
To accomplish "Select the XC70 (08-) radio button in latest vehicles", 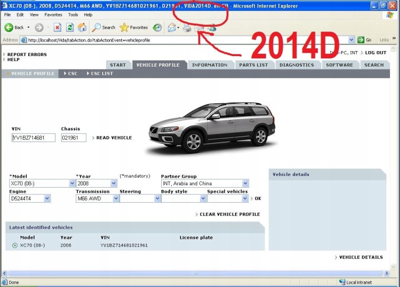I will click(x=15, y=245).
